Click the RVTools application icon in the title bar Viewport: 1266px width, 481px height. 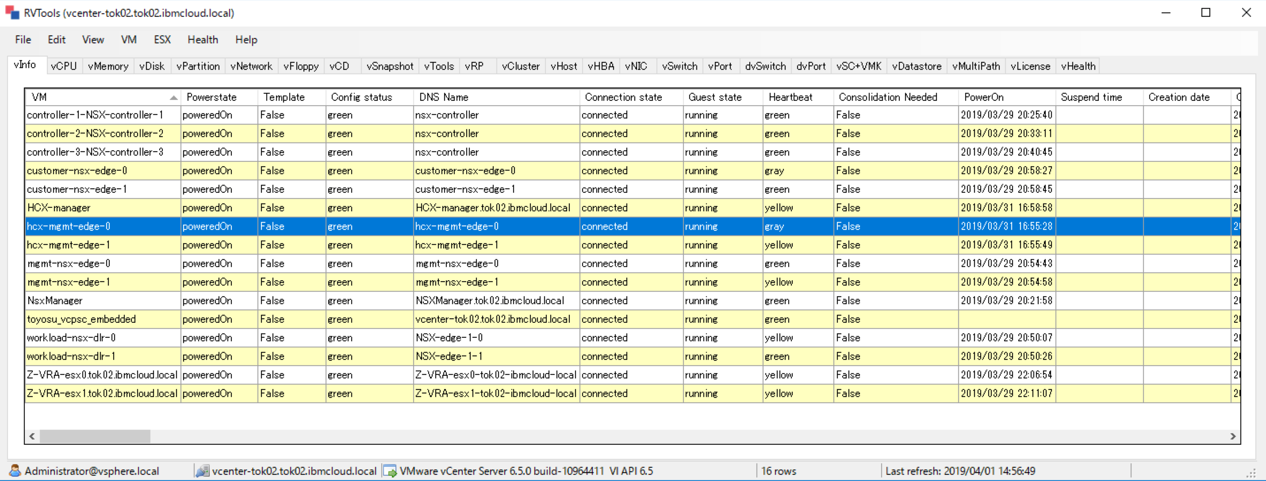click(x=12, y=12)
